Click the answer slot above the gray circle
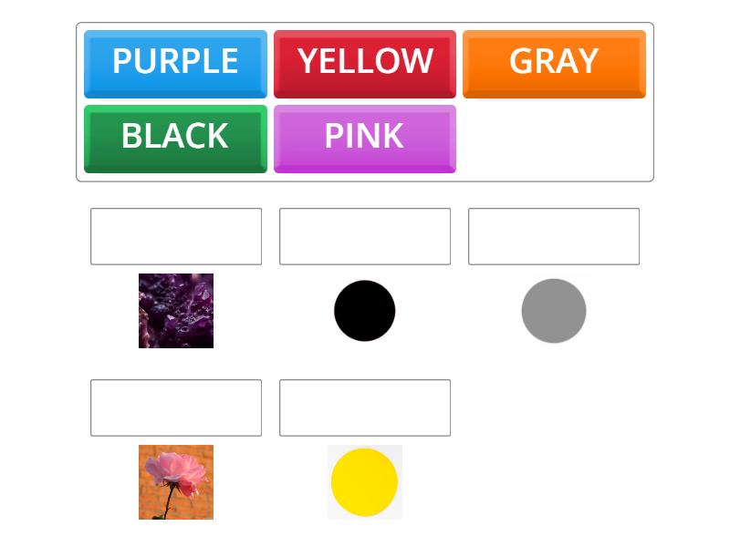Screen dimensions: 730x547 point(554,236)
